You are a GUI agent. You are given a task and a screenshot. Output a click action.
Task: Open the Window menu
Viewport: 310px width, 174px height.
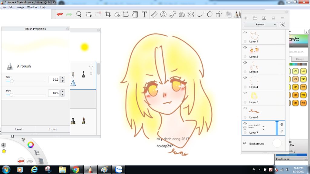[x=32, y=7]
